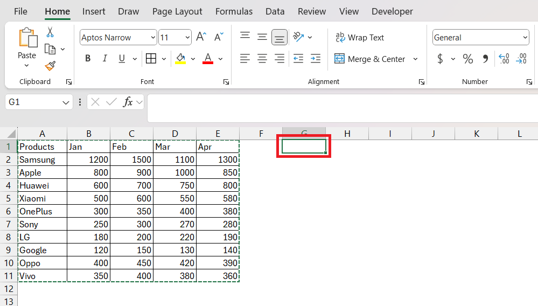Click Merge & Center button
Viewport: 538px width, 306px height.
(370, 59)
